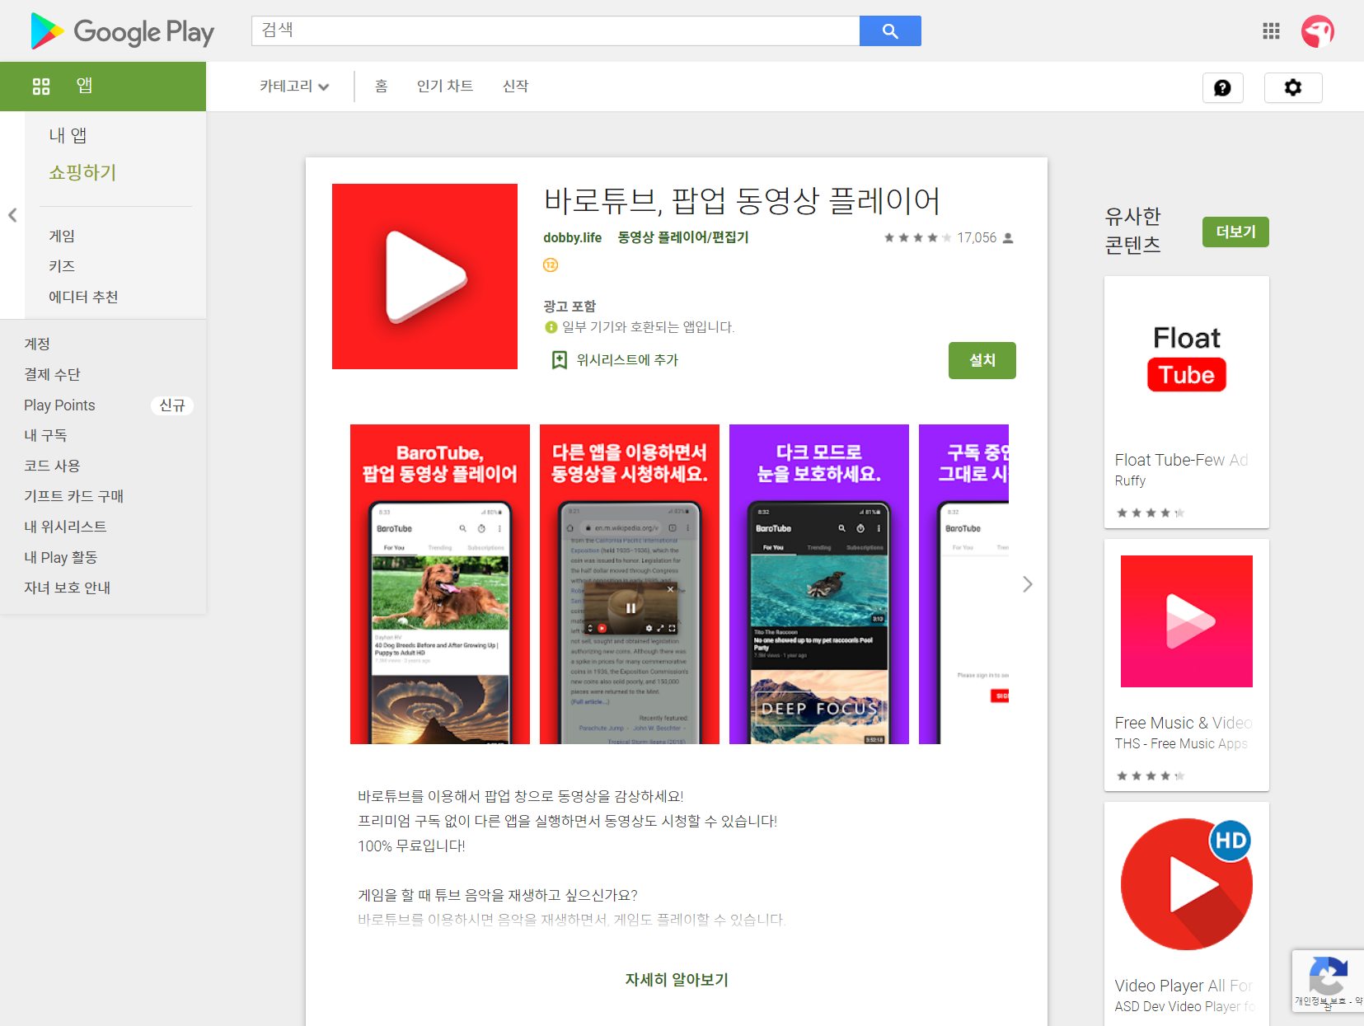Open the dark mode purple screenshot
Screen dimensions: 1364x1026
pyautogui.click(x=819, y=584)
